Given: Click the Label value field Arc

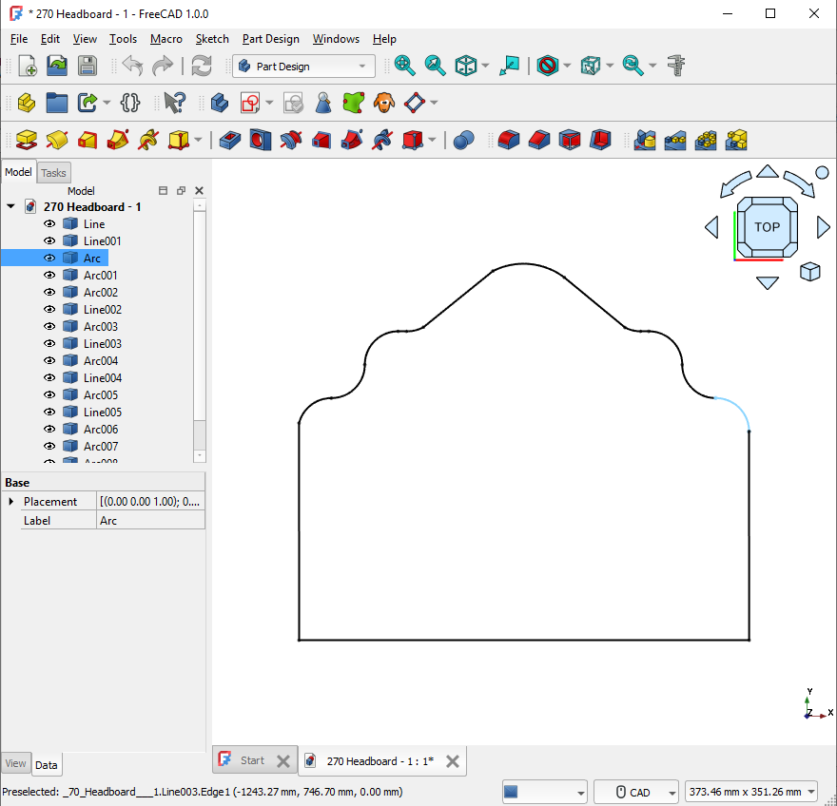Looking at the screenshot, I should click(x=150, y=521).
